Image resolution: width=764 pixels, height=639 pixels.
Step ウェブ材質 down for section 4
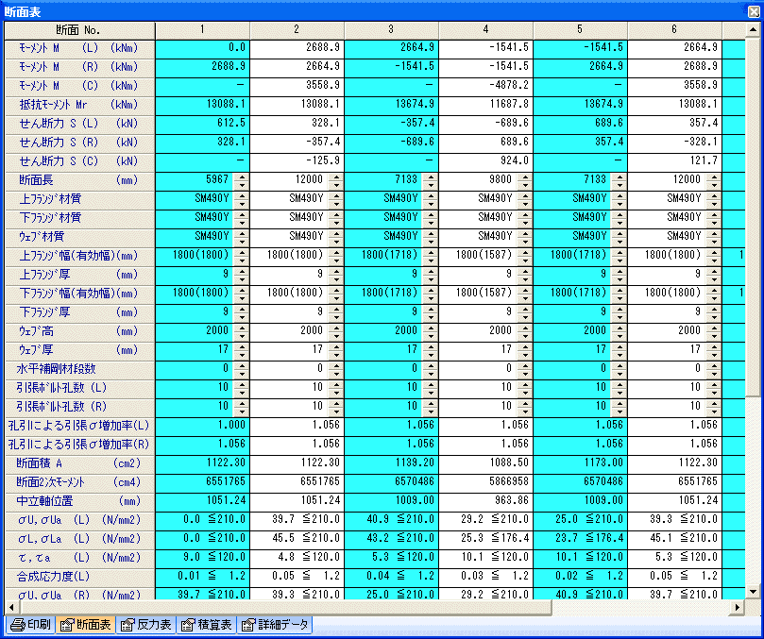[525, 243]
